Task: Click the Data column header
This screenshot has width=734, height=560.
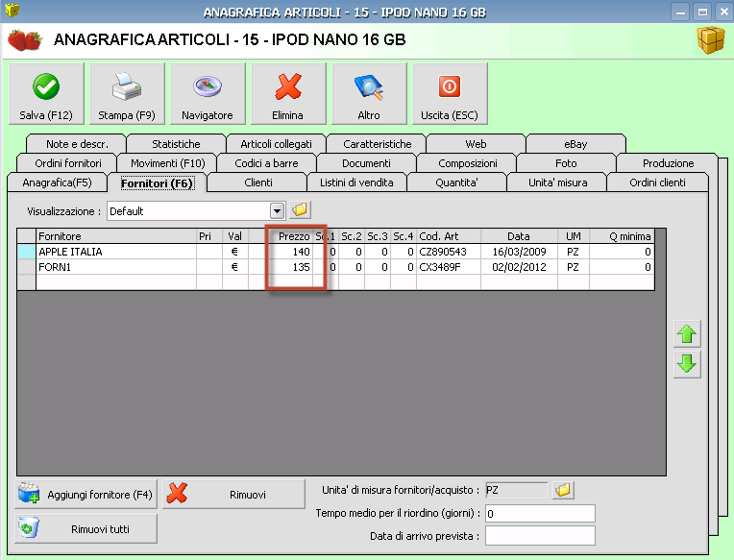Action: coord(519,236)
